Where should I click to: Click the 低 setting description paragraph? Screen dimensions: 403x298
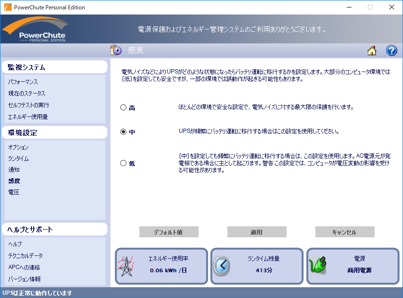285,163
